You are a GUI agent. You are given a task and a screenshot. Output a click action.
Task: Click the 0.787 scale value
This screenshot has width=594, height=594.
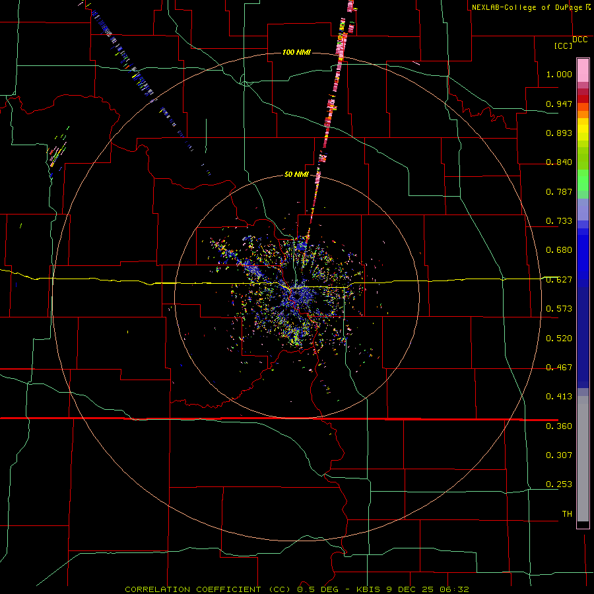pos(559,191)
